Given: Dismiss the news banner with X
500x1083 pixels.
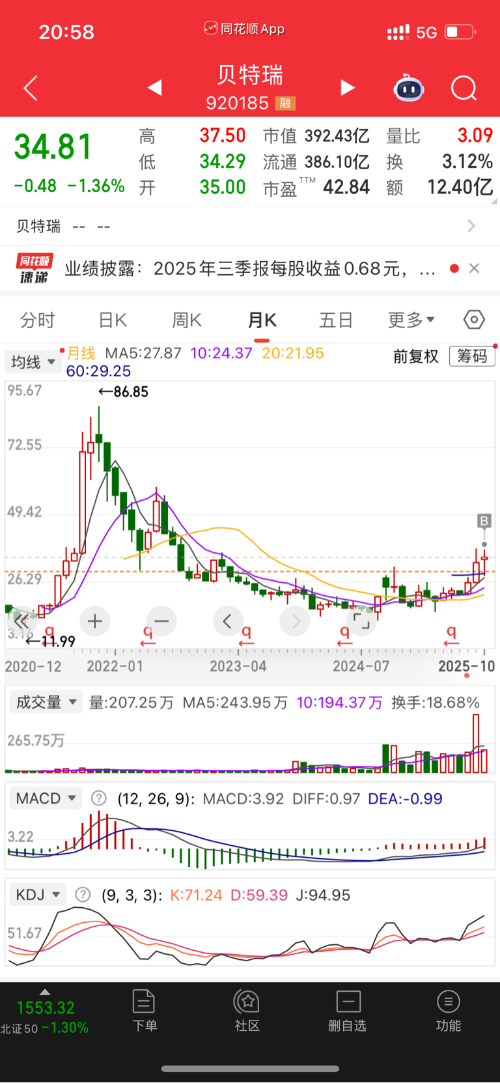Looking at the screenshot, I should tap(475, 268).
